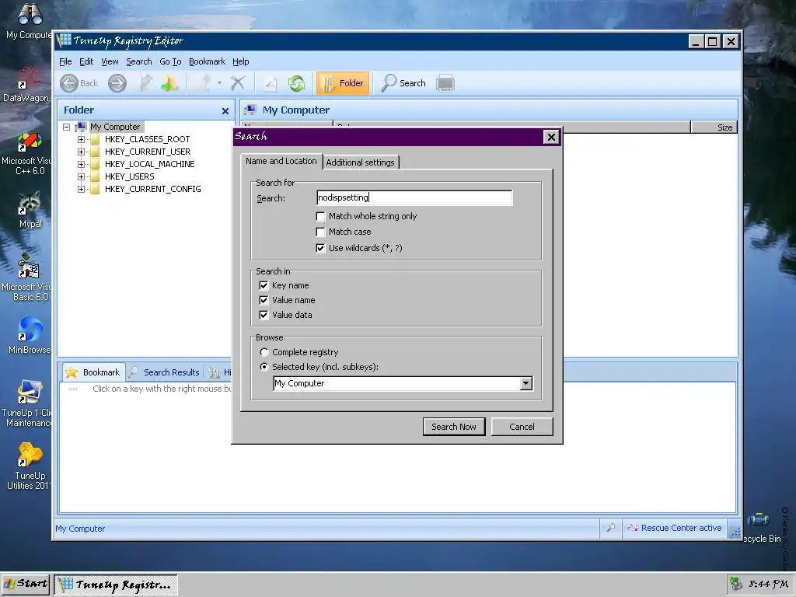
Task: Click the Search magnifier toolbar button
Action: [x=403, y=83]
